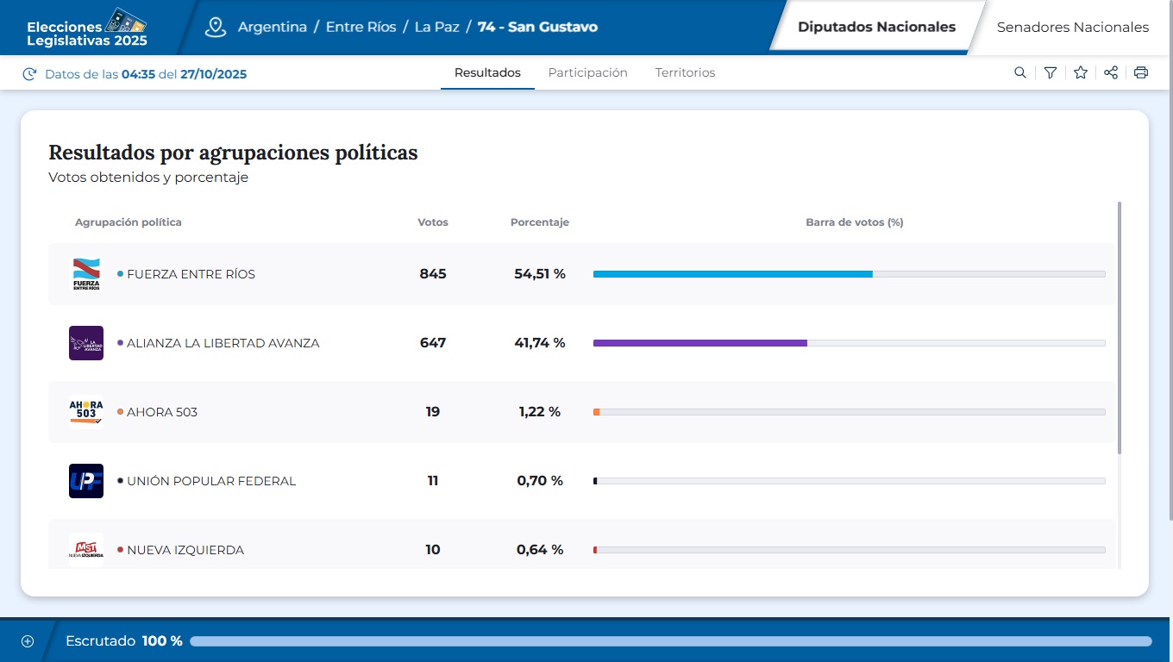The width and height of the screenshot is (1173, 662).
Task: Expand the plus button in bottom bar
Action: [x=27, y=640]
